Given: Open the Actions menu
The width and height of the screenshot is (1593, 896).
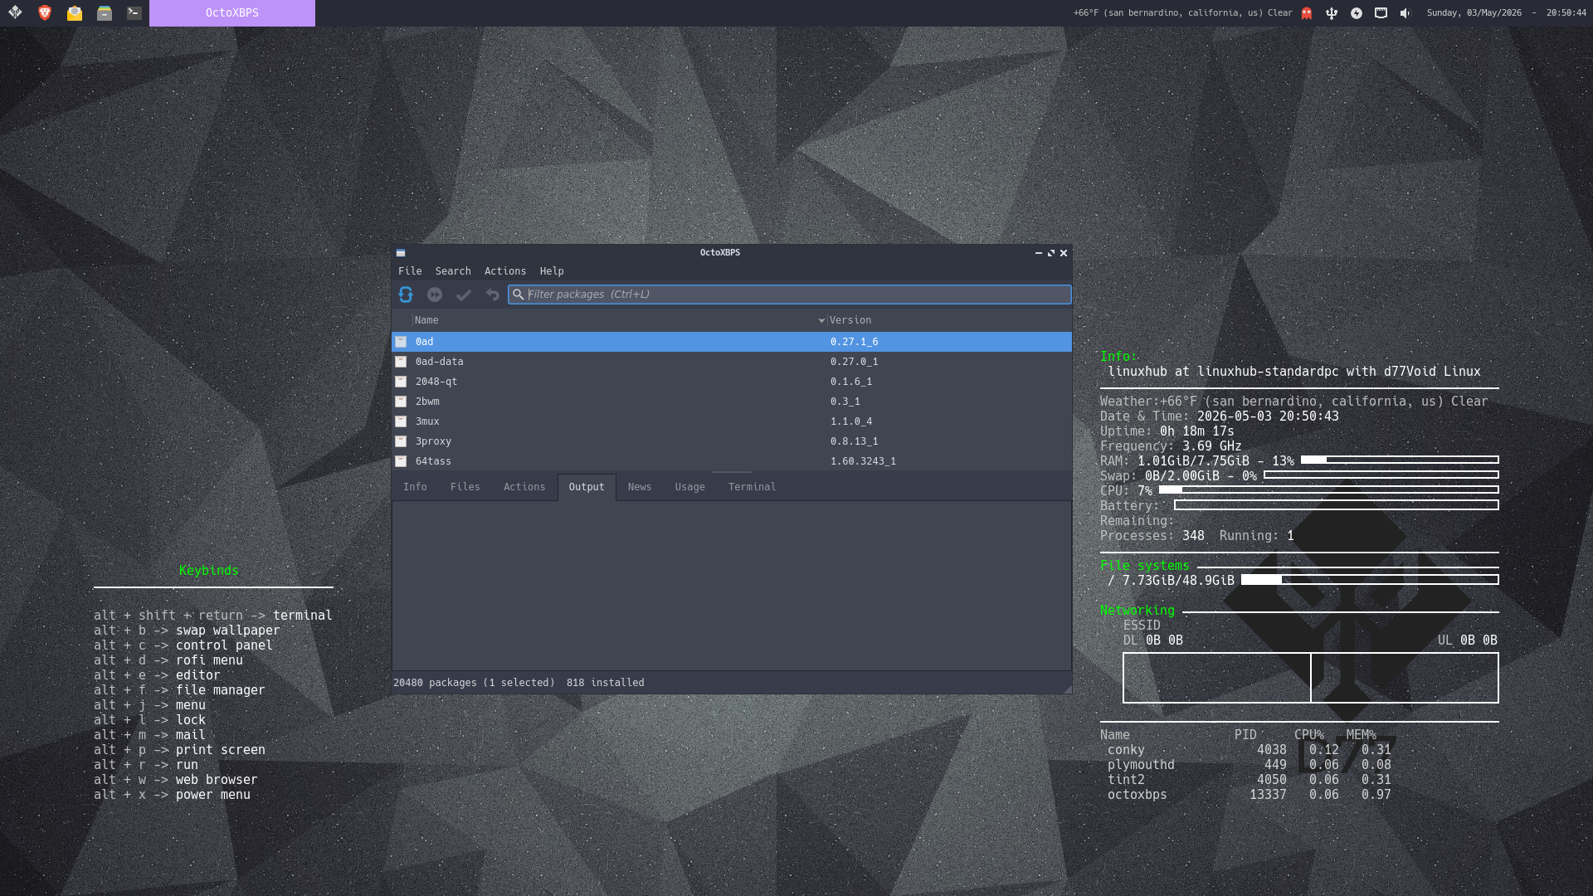Looking at the screenshot, I should 505,271.
